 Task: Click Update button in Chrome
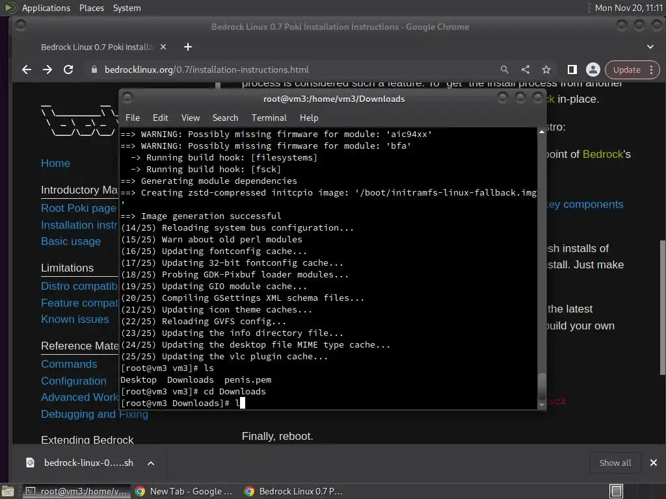627,70
